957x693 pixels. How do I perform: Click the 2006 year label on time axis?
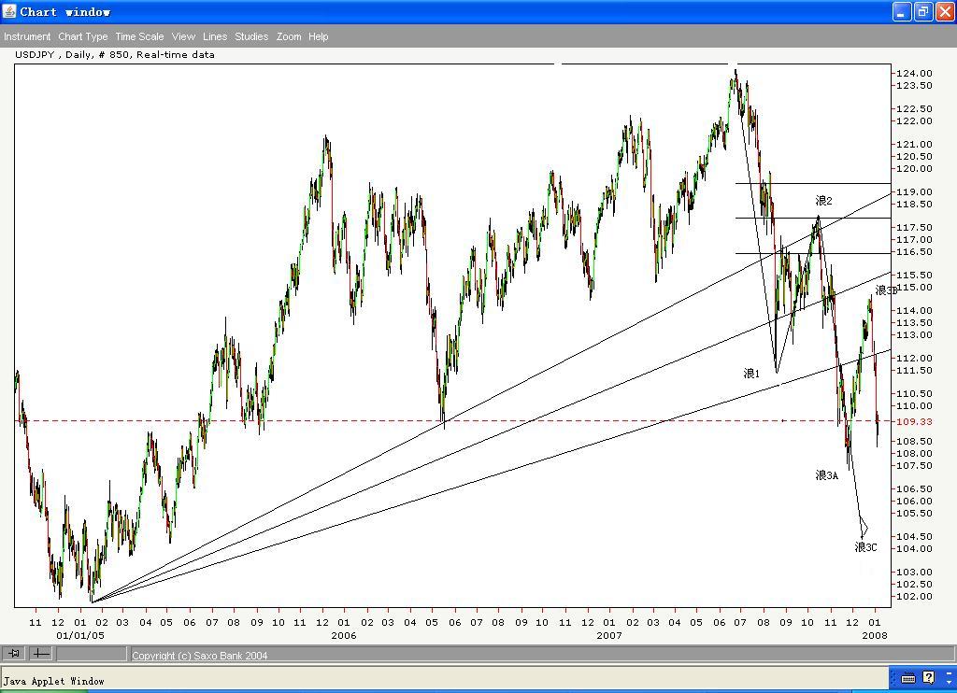click(x=343, y=635)
